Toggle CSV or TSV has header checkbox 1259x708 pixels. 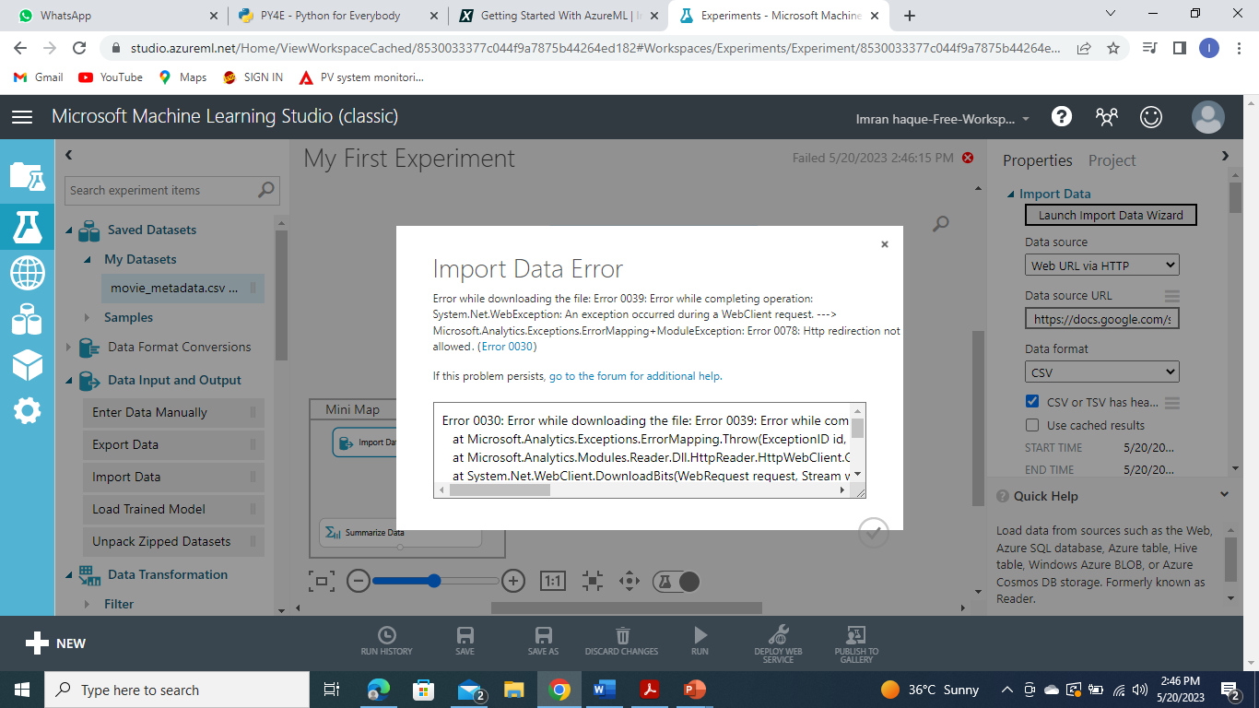click(1032, 402)
